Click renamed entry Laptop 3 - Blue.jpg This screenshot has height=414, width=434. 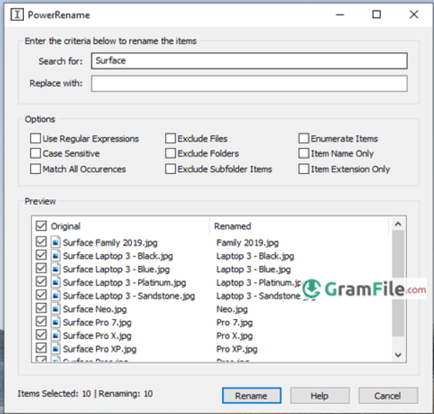(254, 269)
